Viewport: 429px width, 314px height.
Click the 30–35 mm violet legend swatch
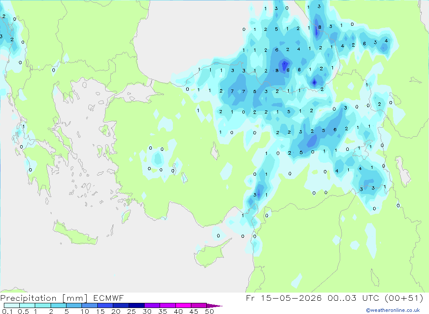click(152, 305)
